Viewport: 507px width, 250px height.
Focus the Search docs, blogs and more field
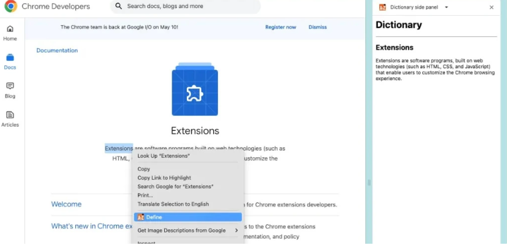[186, 6]
